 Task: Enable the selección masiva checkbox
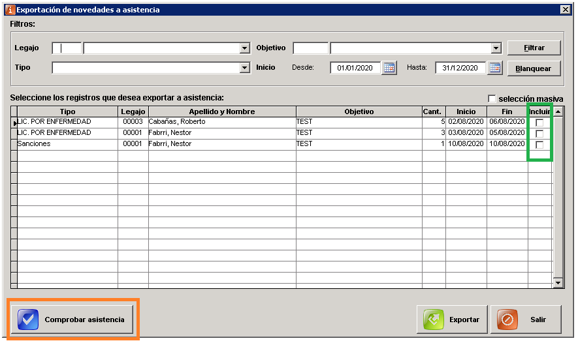(492, 98)
